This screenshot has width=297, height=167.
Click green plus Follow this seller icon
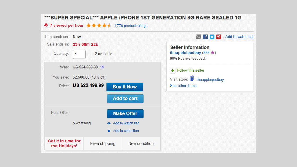click(x=173, y=70)
